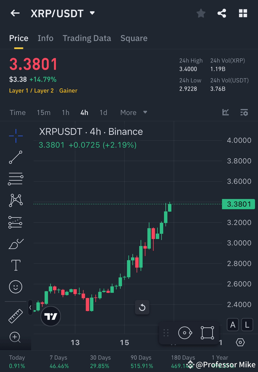Open the Info tab
The width and height of the screenshot is (258, 372).
coord(45,38)
